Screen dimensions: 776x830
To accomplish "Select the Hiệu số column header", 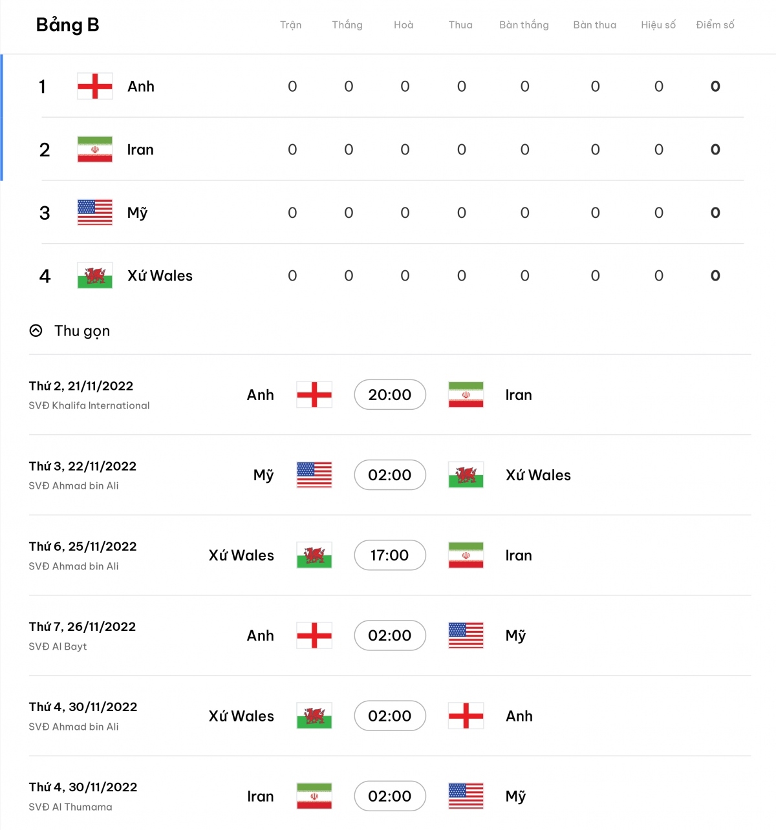I will pyautogui.click(x=658, y=25).
